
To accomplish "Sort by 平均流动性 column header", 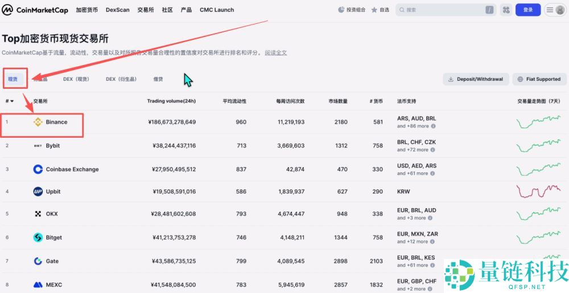I will [x=234, y=101].
